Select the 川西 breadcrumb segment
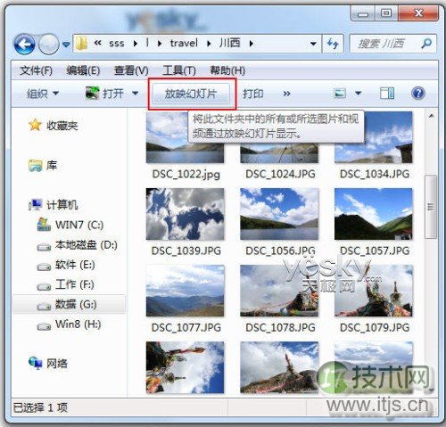 pyautogui.click(x=230, y=44)
